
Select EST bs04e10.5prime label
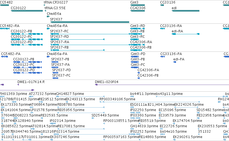[x=173, y=132]
